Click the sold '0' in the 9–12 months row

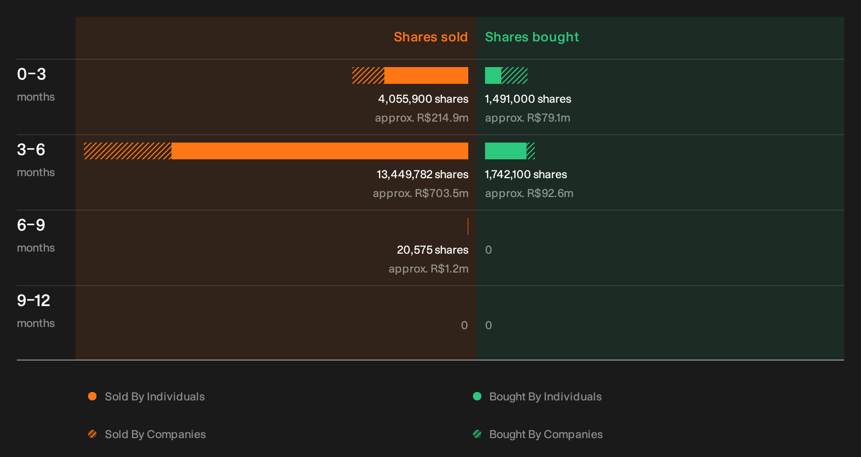pyautogui.click(x=465, y=325)
